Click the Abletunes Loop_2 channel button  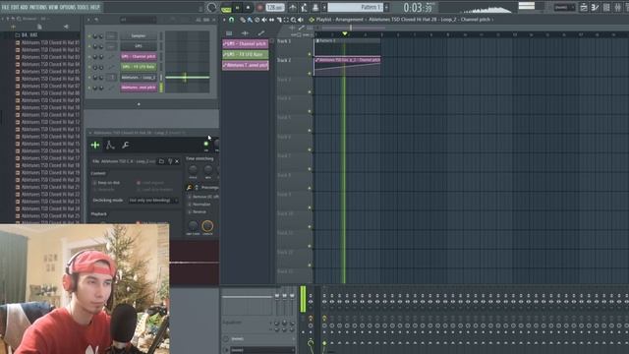coord(139,78)
